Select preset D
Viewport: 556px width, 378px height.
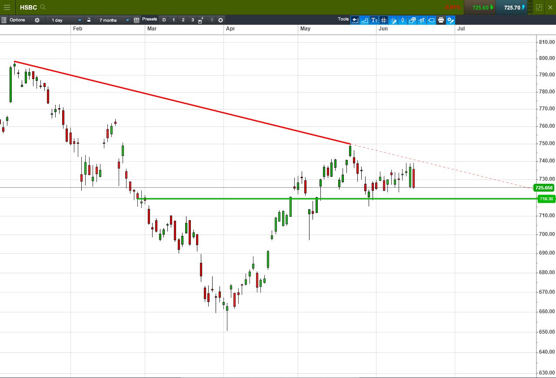[x=164, y=20]
